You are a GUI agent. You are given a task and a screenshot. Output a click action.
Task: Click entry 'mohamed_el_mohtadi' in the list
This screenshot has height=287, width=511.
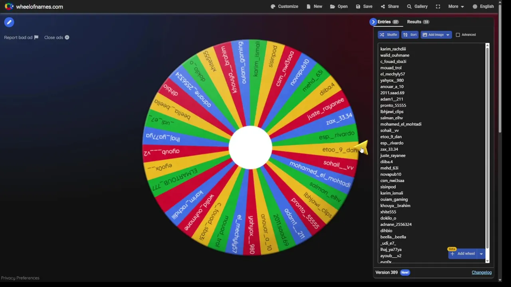click(x=400, y=124)
